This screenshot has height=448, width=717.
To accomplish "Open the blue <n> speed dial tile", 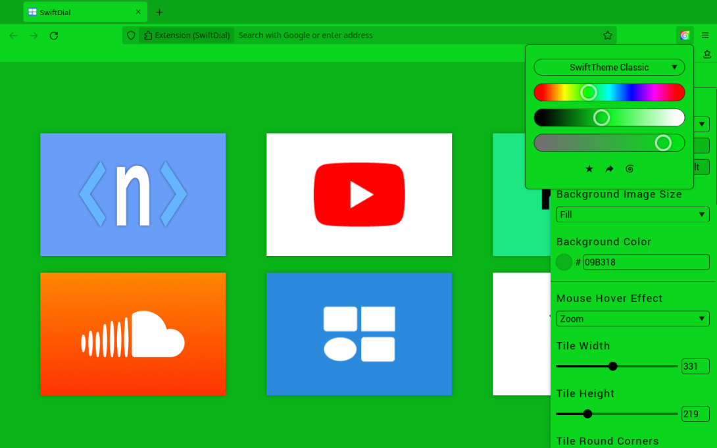I will (133, 194).
